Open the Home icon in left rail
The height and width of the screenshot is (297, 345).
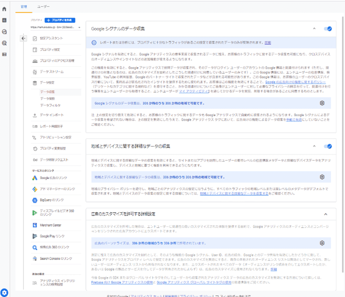coord(4,9)
